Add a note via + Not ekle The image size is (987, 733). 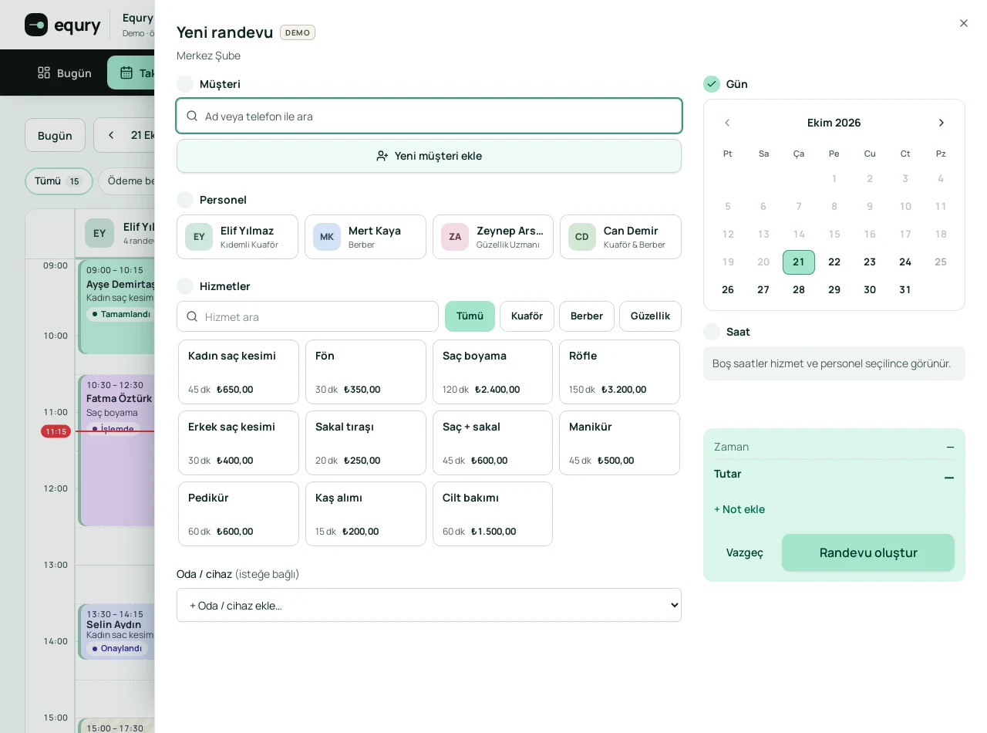click(x=739, y=509)
